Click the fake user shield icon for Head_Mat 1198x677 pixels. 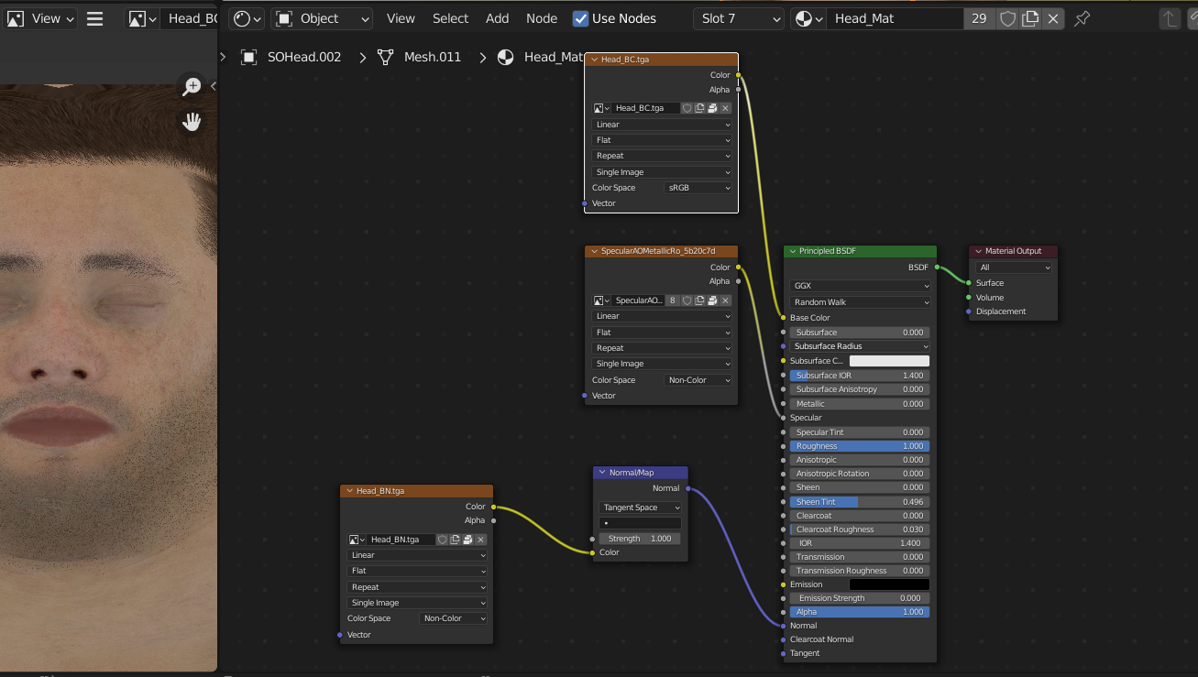(1007, 18)
